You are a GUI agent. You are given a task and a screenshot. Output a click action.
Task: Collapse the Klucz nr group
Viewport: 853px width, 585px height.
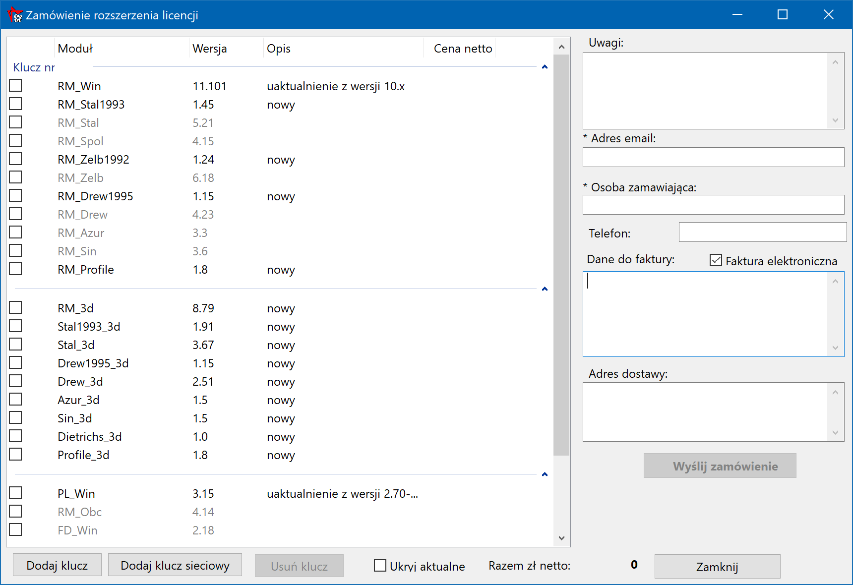coord(545,67)
